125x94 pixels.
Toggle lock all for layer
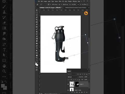[x=79, y=80]
